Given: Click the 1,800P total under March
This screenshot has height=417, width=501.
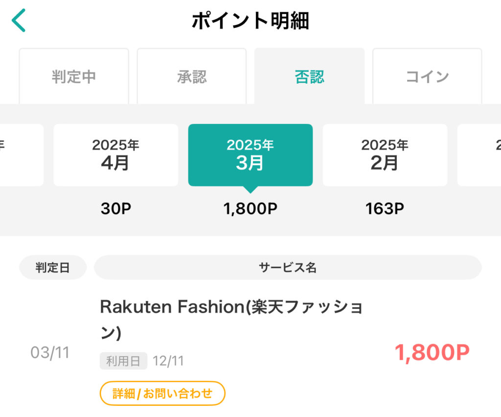Looking at the screenshot, I should (250, 209).
